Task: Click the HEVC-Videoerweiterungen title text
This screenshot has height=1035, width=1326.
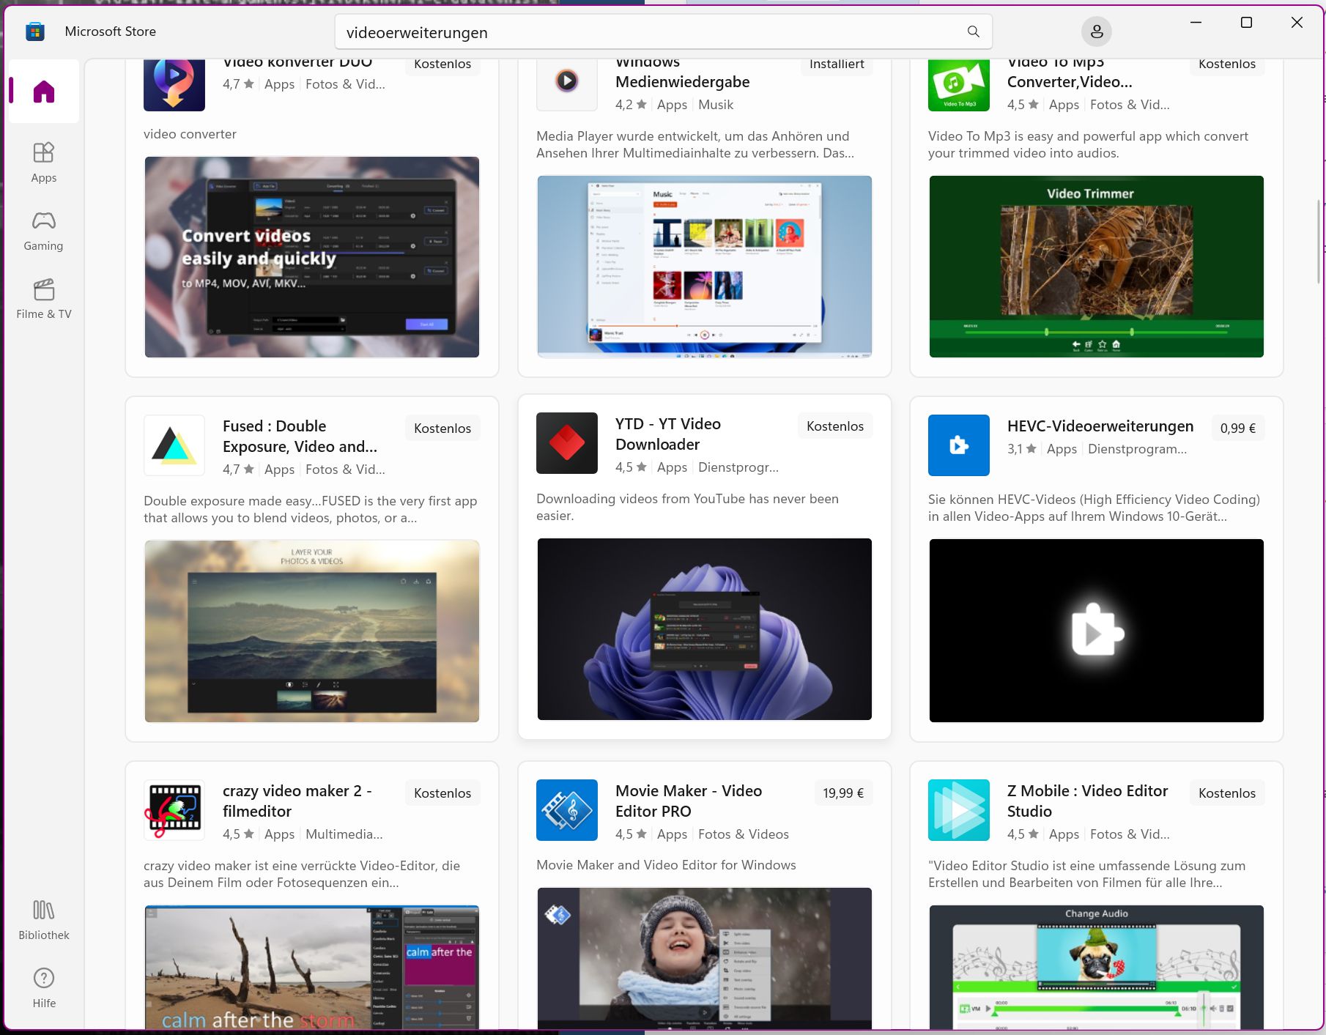Action: pyautogui.click(x=1100, y=426)
